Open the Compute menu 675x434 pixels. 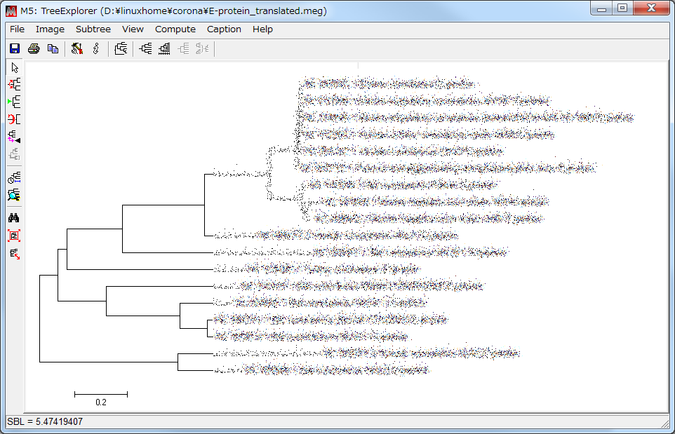point(175,29)
